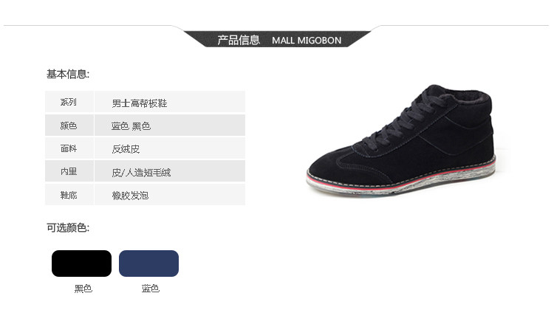Click the 面料 row label
This screenshot has height=310, width=554.
pos(69,148)
